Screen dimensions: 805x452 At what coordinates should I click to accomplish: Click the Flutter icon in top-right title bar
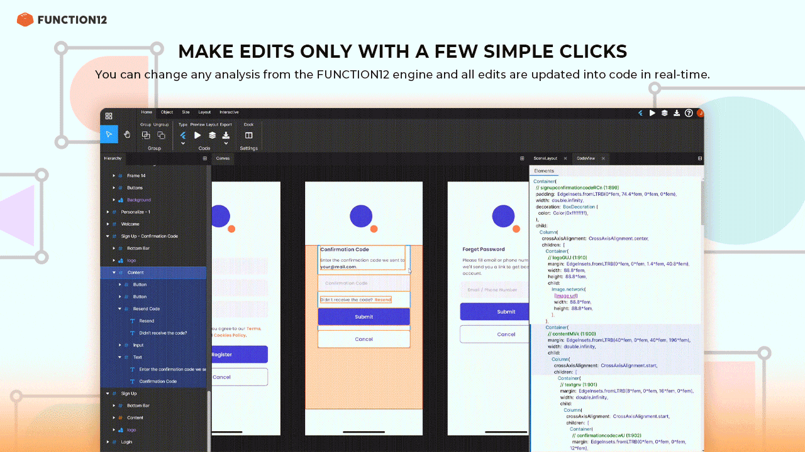(640, 113)
